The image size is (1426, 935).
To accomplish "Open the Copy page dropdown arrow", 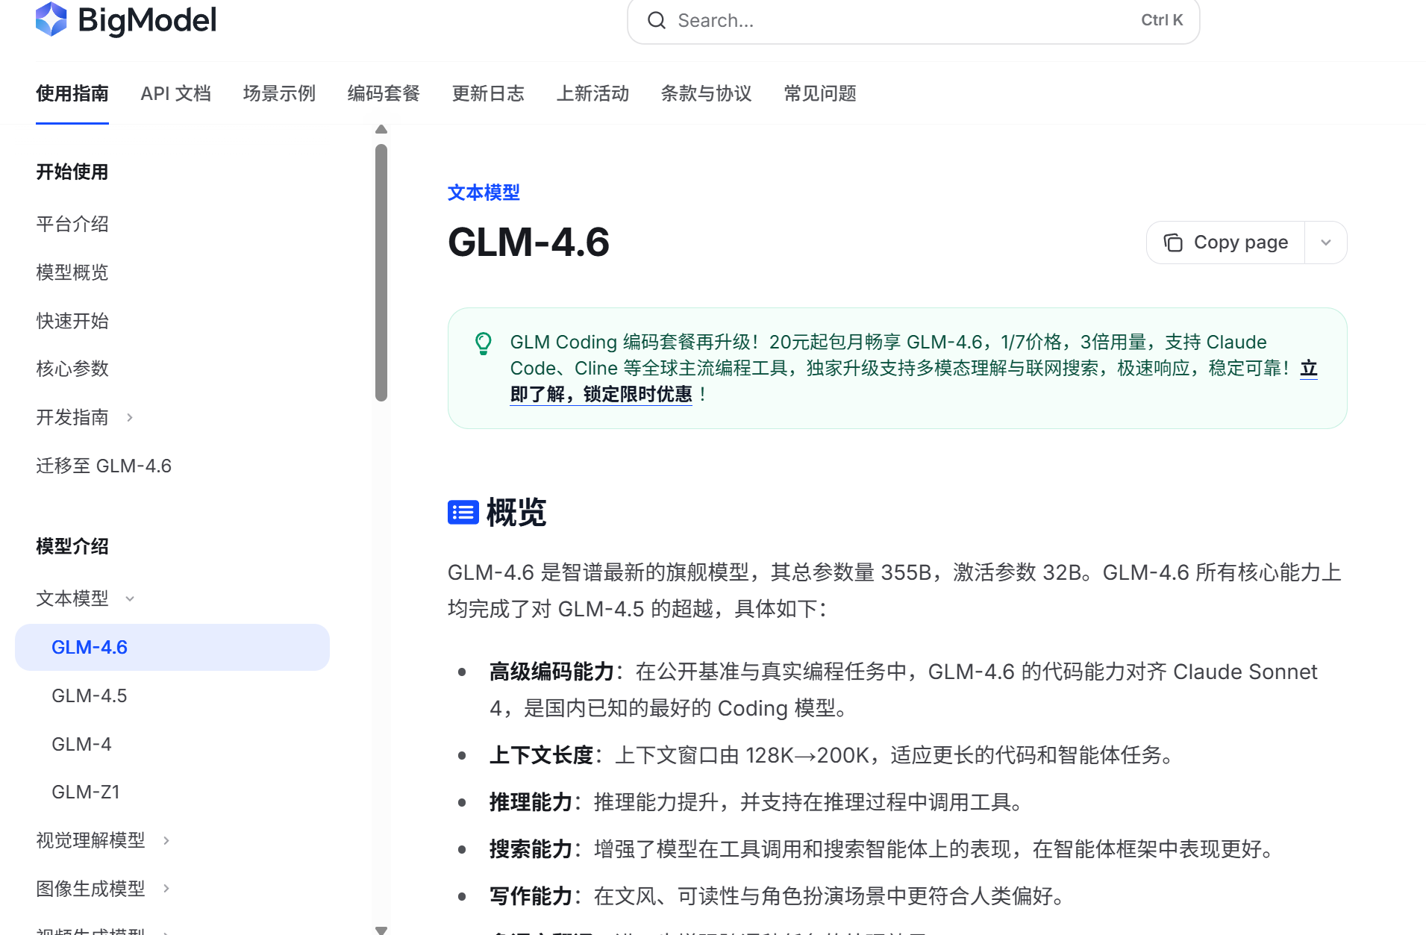I will pyautogui.click(x=1326, y=243).
